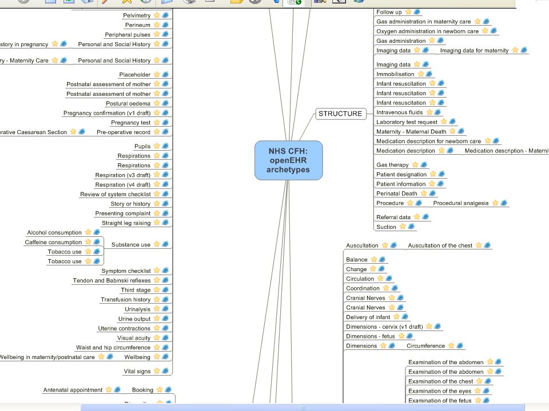Click star icon beside Auscultation of the chest
This screenshot has width=549, height=411.
coord(479,245)
